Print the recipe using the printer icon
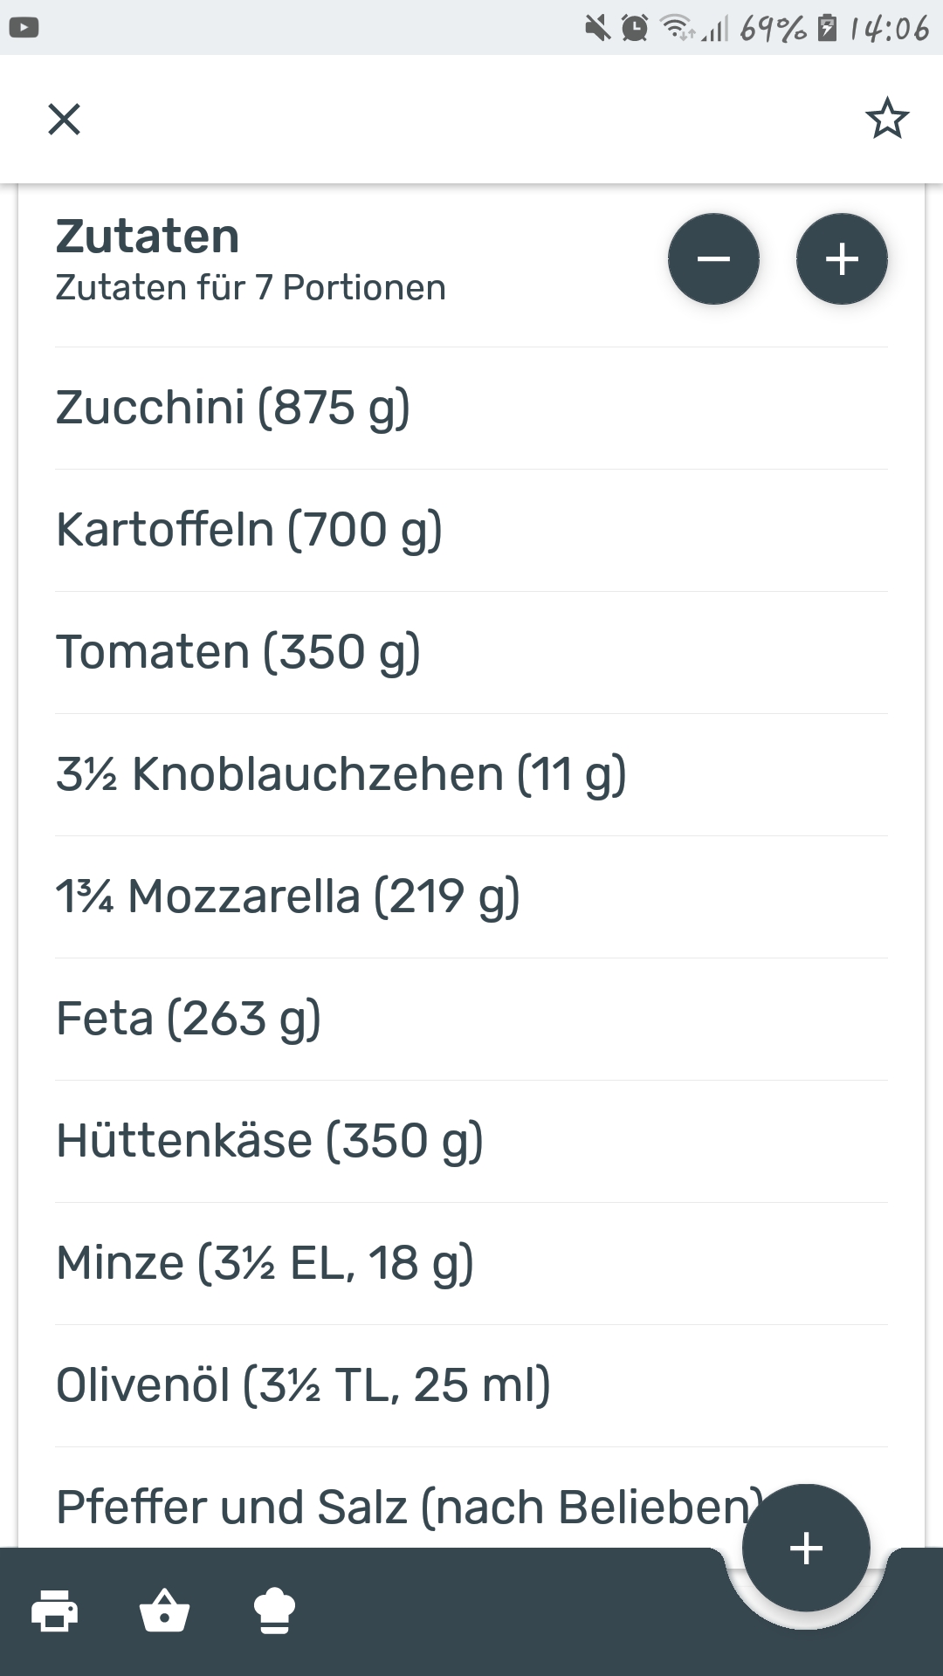Viewport: 943px width, 1676px height. [55, 1611]
